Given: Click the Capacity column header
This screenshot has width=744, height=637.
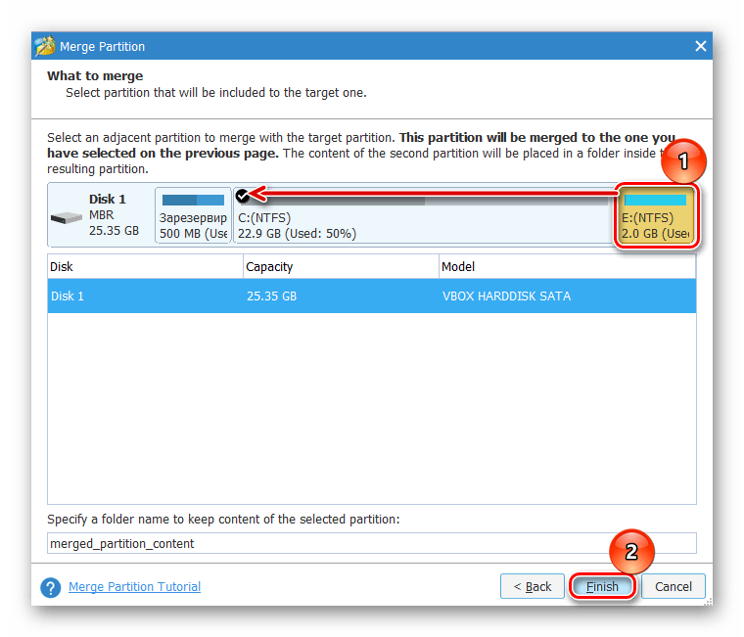Looking at the screenshot, I should click(x=341, y=266).
